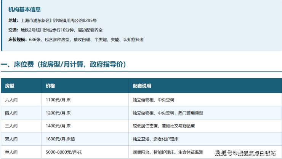This screenshot has height=159, width=282.
Task: Click the 价格 column header
Action: (85, 86)
